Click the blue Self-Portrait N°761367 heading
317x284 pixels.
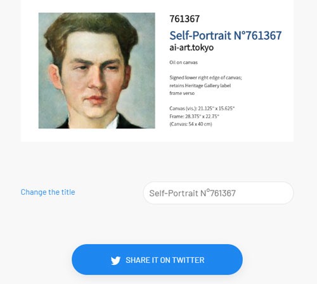(226, 35)
